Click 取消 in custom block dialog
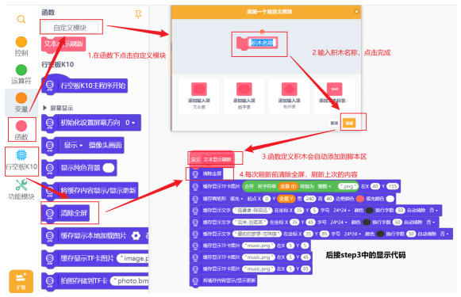461x297 pixels. tap(334, 123)
